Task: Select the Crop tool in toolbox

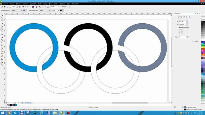Action: coord(2,20)
